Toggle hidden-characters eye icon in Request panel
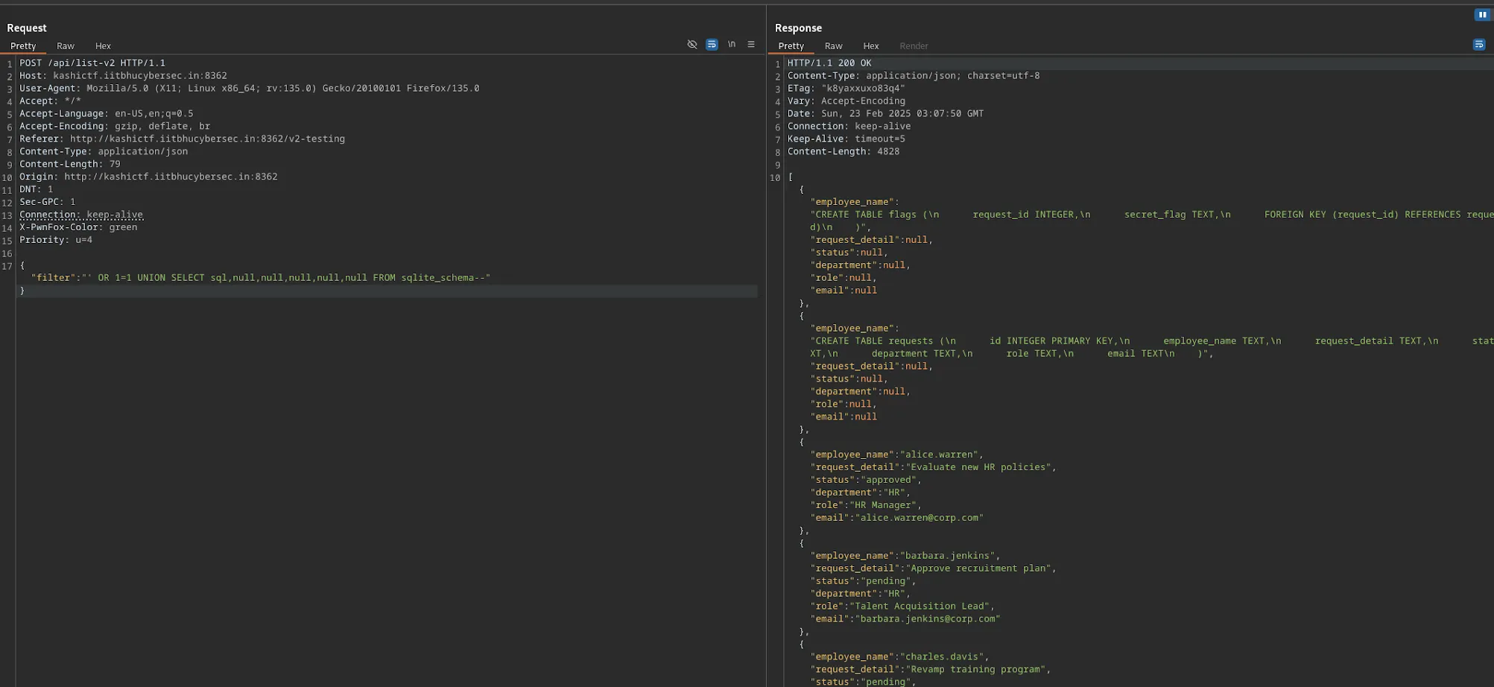 [692, 45]
